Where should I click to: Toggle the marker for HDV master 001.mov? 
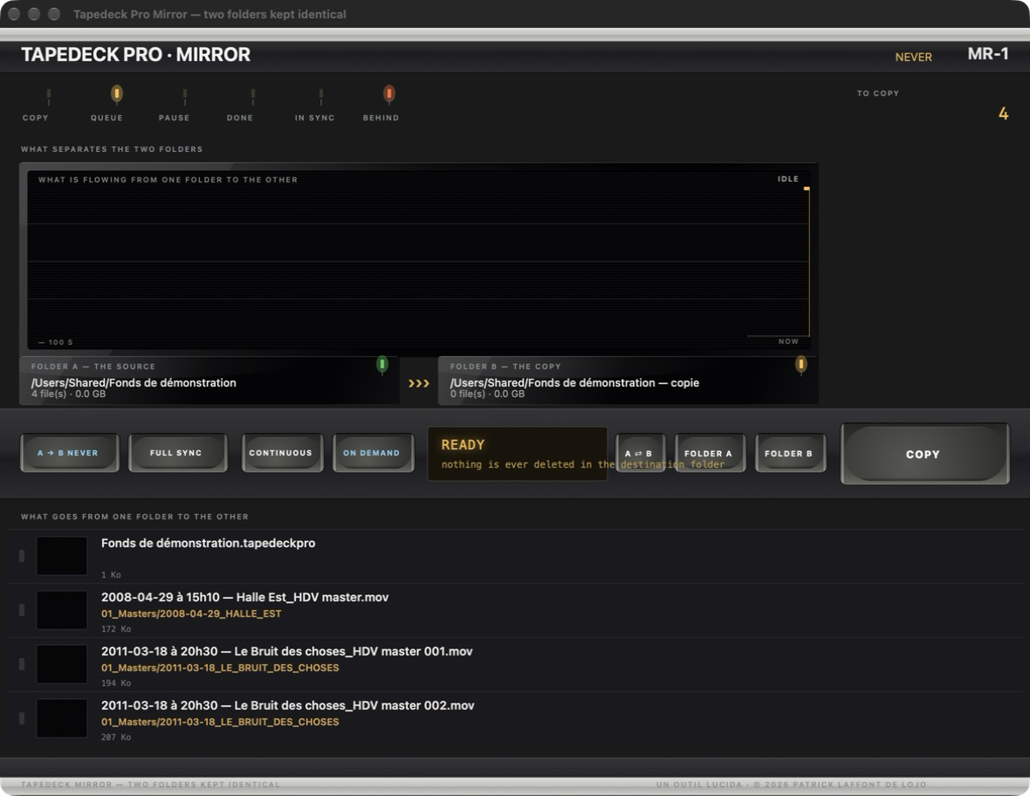point(22,664)
